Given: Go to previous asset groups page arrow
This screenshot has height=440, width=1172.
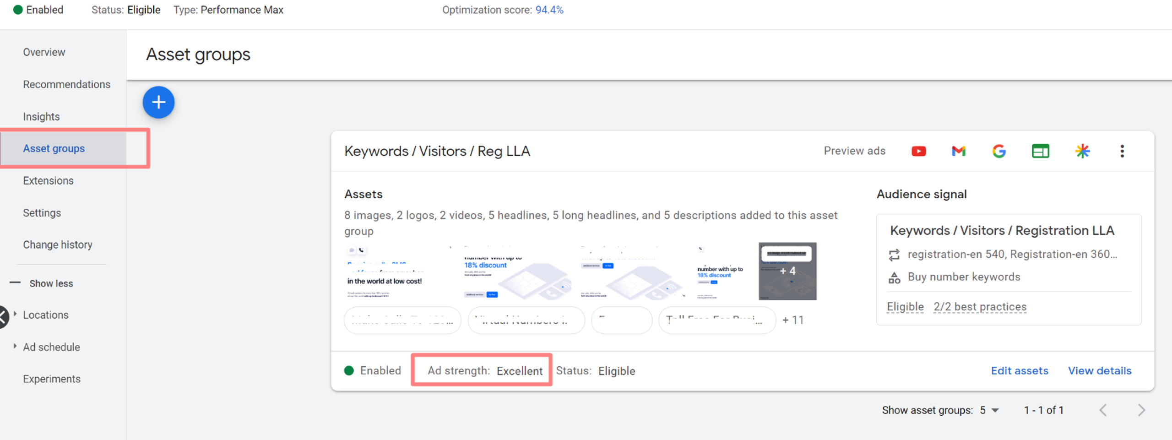Looking at the screenshot, I should click(1103, 410).
